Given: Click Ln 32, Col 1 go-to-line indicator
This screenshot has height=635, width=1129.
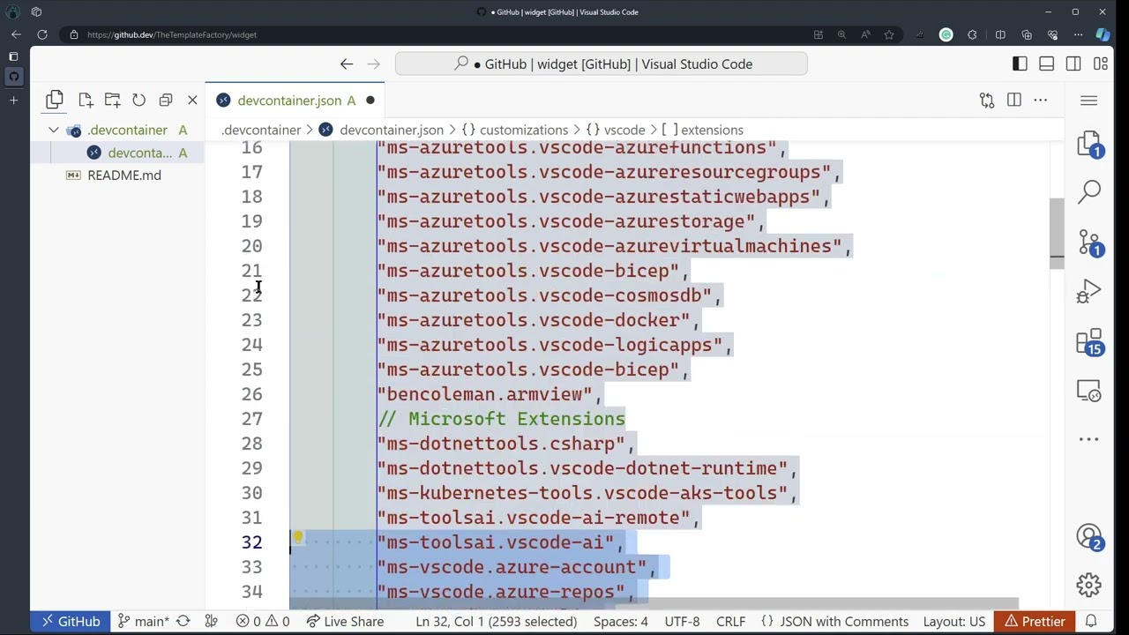Looking at the screenshot, I should pyautogui.click(x=497, y=621).
